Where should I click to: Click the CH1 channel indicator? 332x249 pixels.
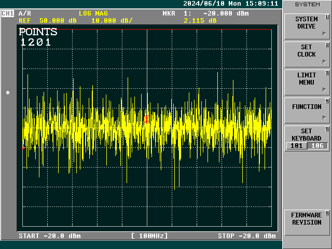pyautogui.click(x=8, y=13)
